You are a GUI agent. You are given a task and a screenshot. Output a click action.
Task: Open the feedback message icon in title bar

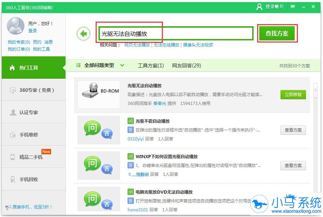click(293, 7)
